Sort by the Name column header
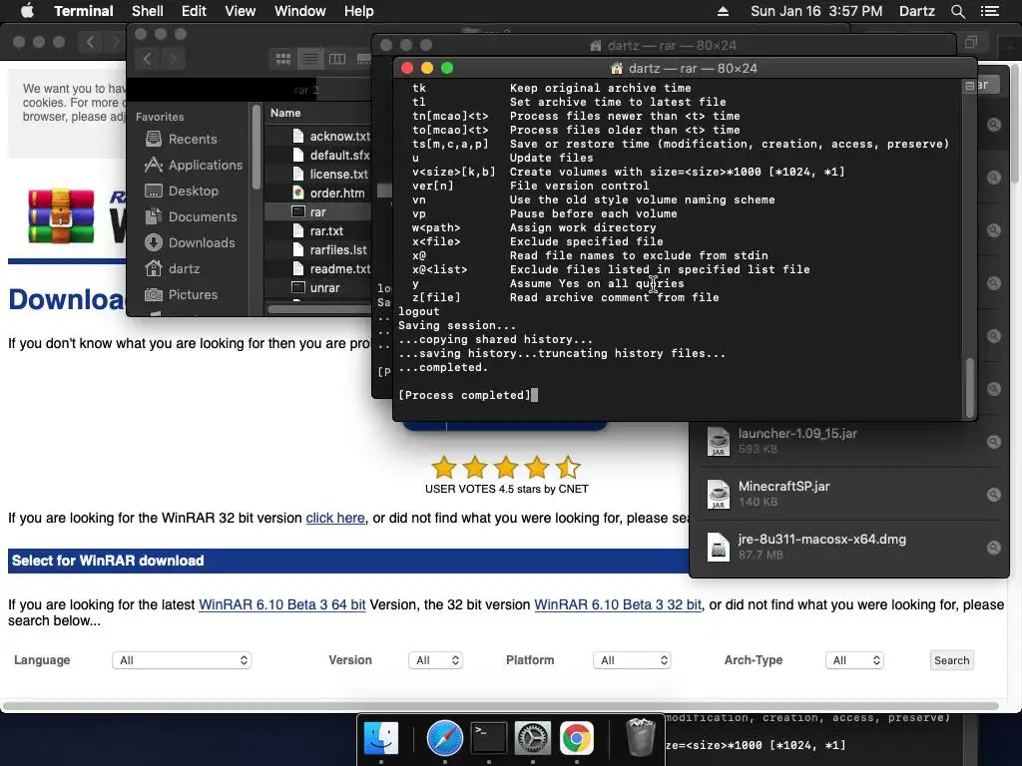Screen dimensions: 1022x766 285,113
